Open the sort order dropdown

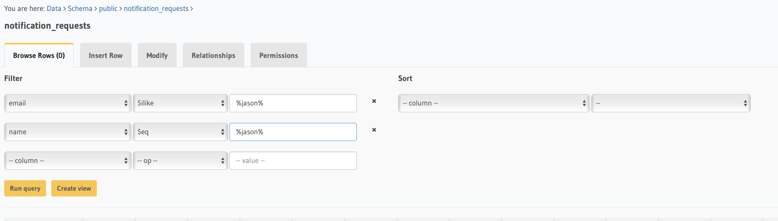click(x=670, y=103)
